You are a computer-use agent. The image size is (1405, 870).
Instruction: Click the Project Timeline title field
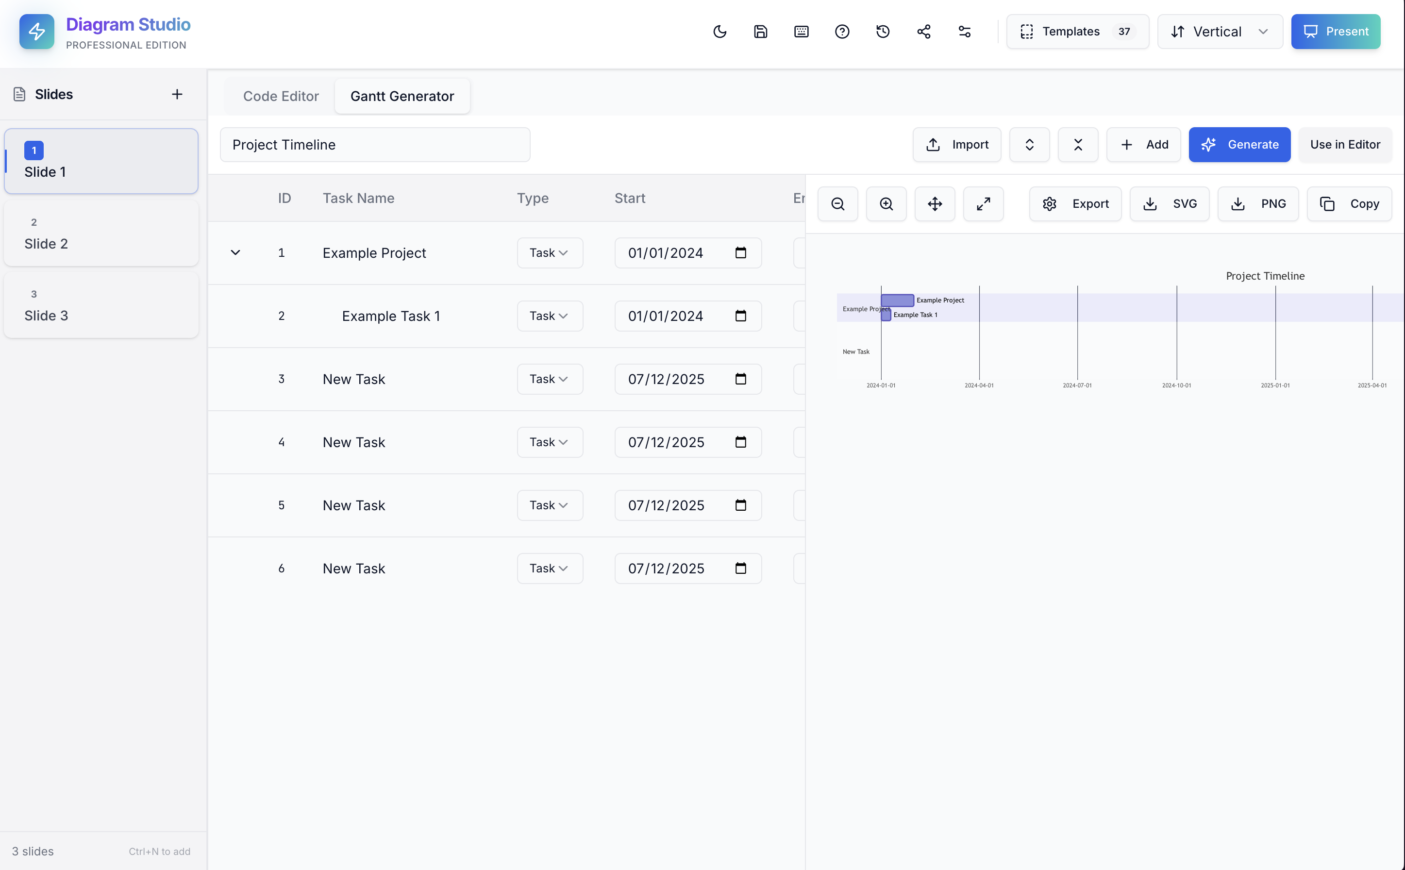(x=374, y=144)
